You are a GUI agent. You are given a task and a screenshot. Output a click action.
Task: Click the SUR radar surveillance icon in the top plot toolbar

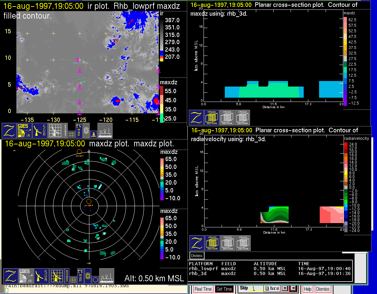pos(41,130)
